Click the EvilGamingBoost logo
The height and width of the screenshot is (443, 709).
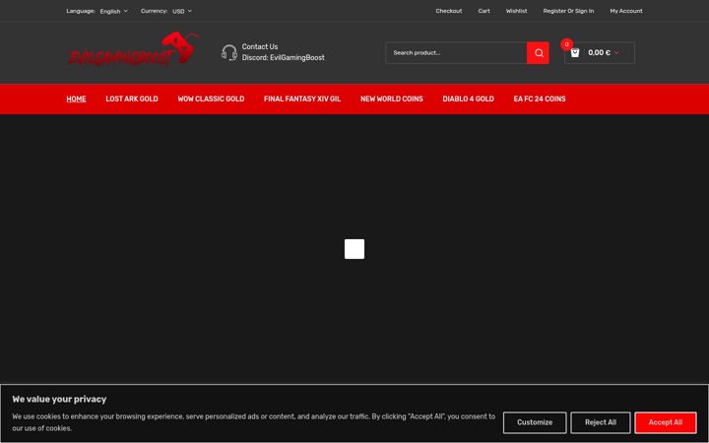point(133,49)
